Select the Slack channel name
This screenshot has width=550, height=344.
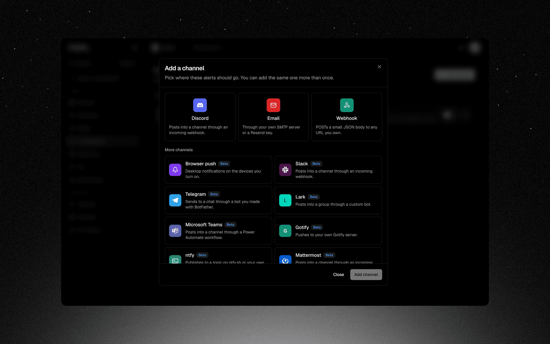tap(301, 164)
